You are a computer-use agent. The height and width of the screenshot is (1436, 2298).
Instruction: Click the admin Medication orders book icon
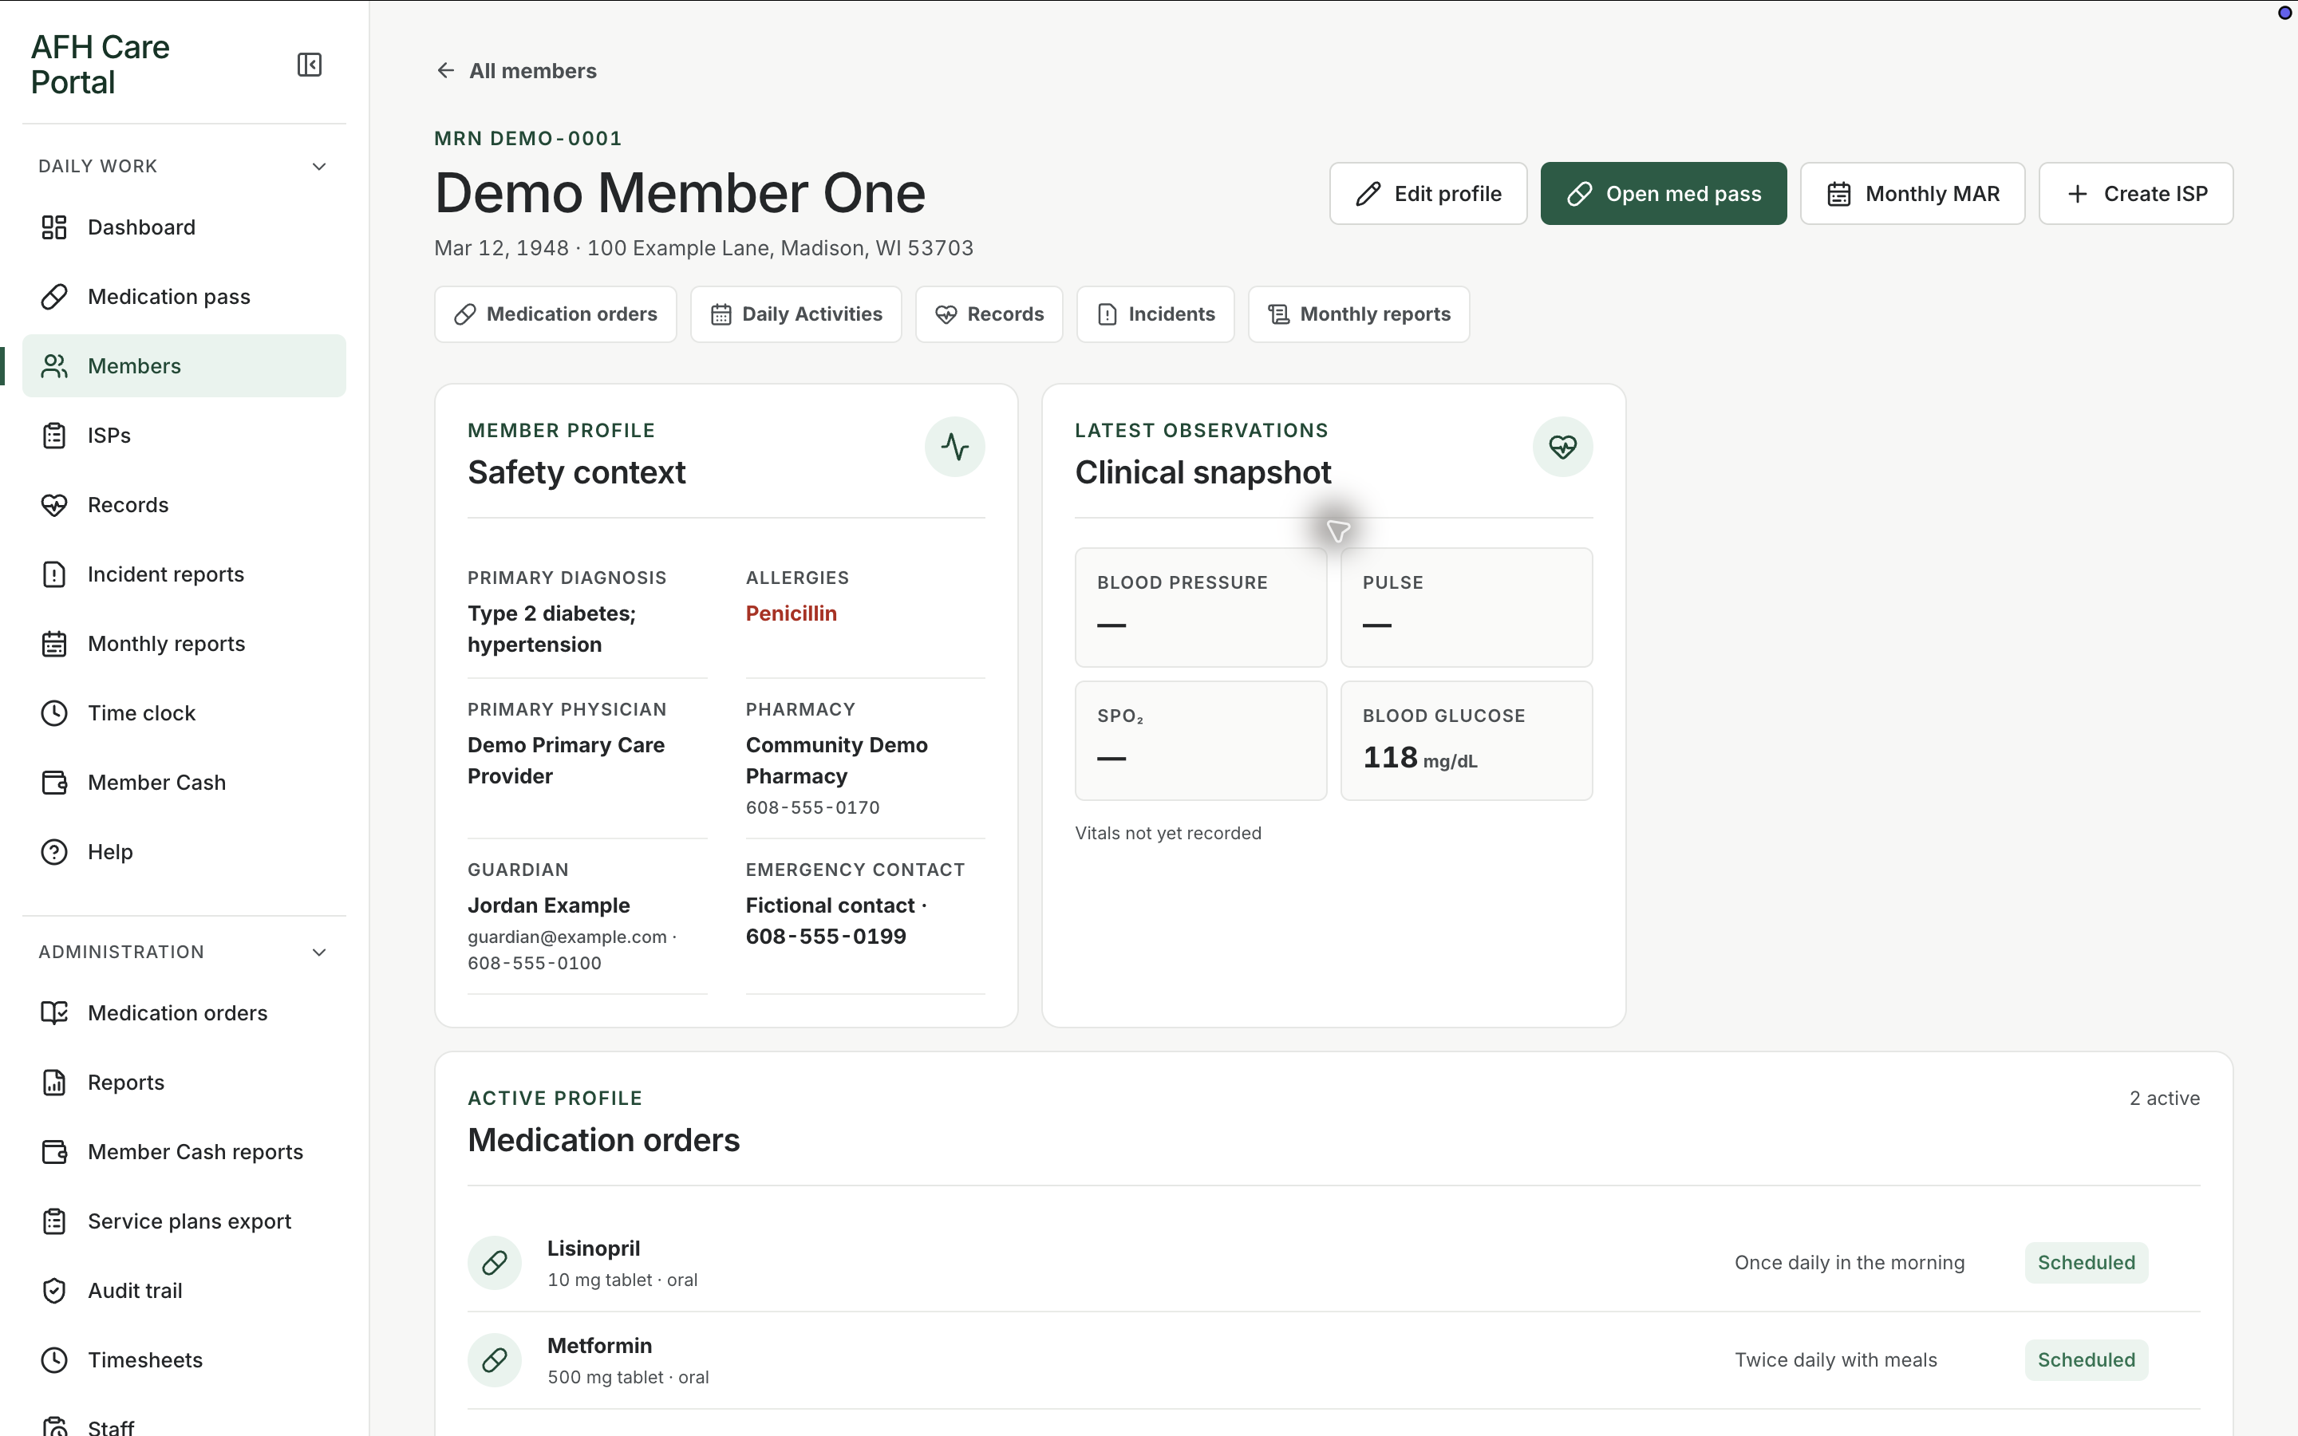[54, 1012]
